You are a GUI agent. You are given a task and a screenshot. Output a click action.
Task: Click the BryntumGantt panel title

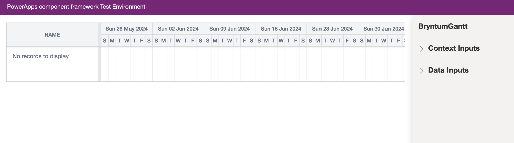point(443,26)
